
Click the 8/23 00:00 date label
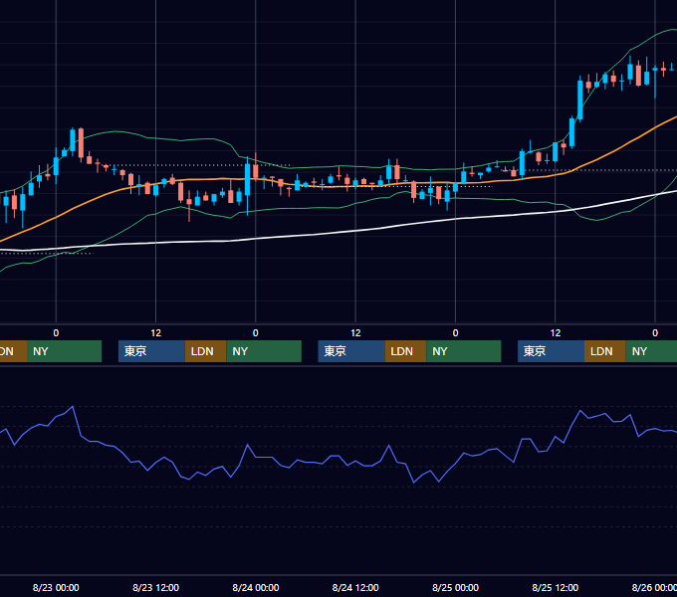pos(56,587)
